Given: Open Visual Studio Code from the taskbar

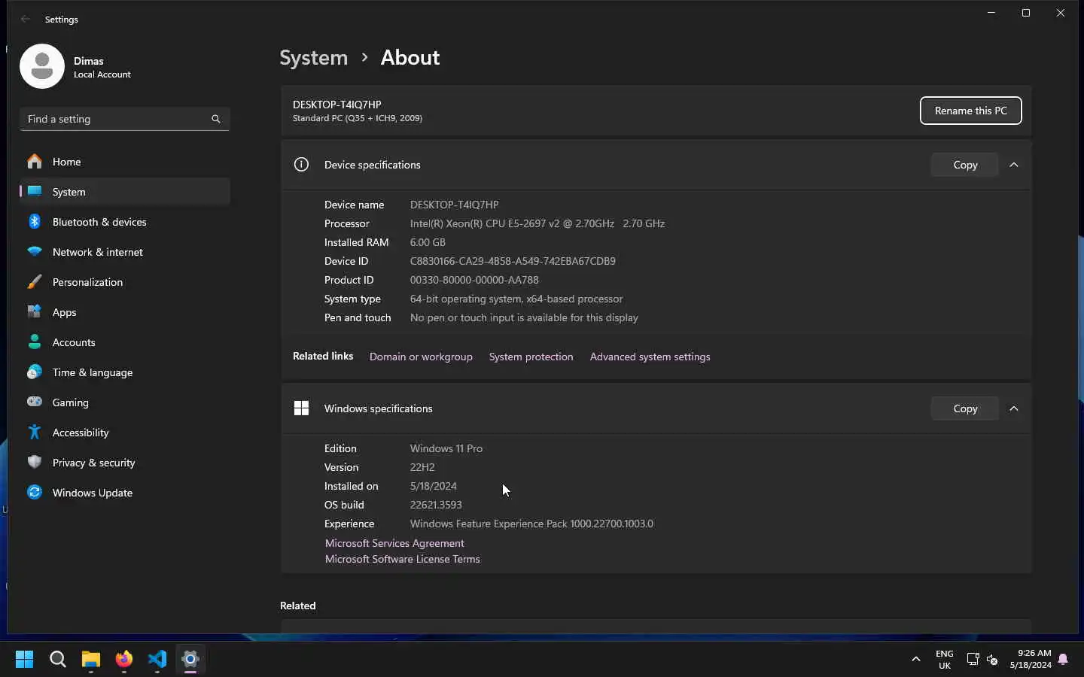Looking at the screenshot, I should 157,659.
